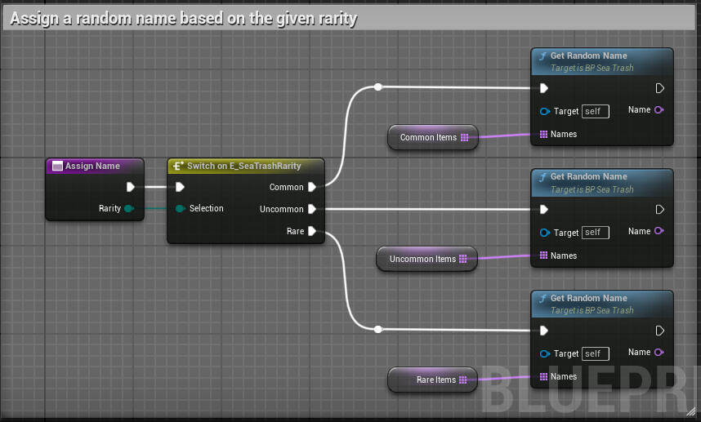
Task: Click the Common exec output pin
Action: tap(312, 187)
